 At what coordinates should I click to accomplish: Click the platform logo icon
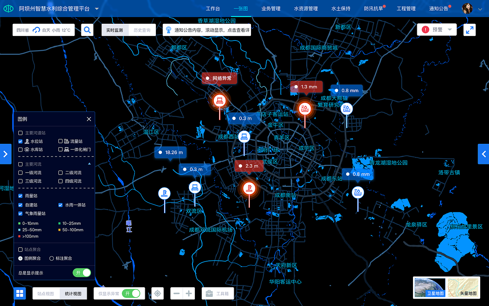[8, 8]
